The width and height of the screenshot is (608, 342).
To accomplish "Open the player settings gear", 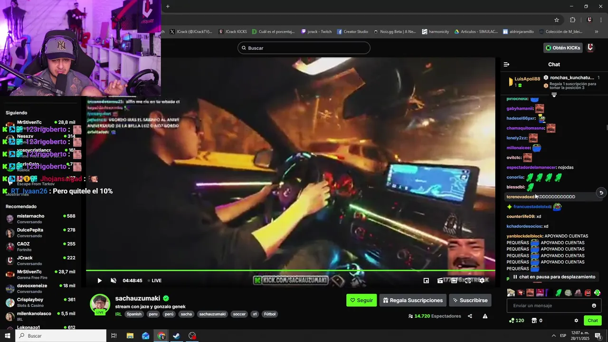I will point(482,281).
